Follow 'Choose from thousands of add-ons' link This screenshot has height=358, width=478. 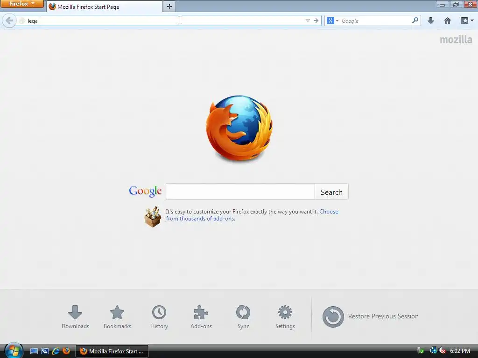(x=252, y=215)
